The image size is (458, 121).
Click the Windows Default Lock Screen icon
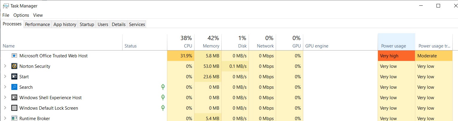(x=14, y=108)
